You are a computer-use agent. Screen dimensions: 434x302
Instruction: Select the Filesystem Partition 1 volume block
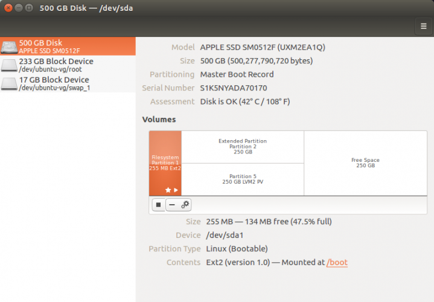click(165, 160)
